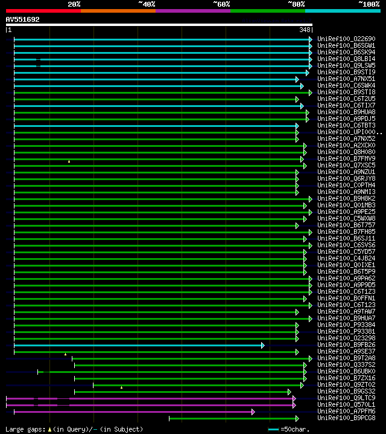Click the short green bar of UniRef100_B9PCG8
The height and width of the screenshot is (434, 386).
[x=232, y=418]
